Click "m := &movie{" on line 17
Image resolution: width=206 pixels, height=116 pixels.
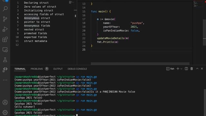(106, 19)
